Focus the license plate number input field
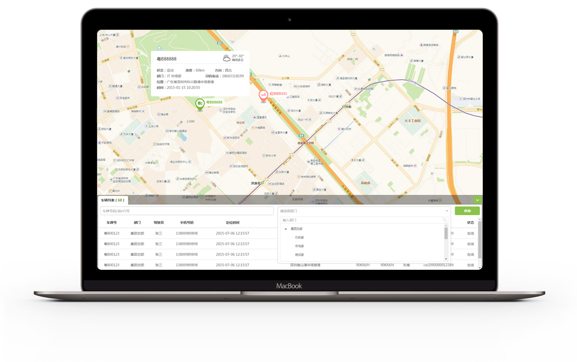Image resolution: width=577 pixels, height=362 pixels. (187, 211)
